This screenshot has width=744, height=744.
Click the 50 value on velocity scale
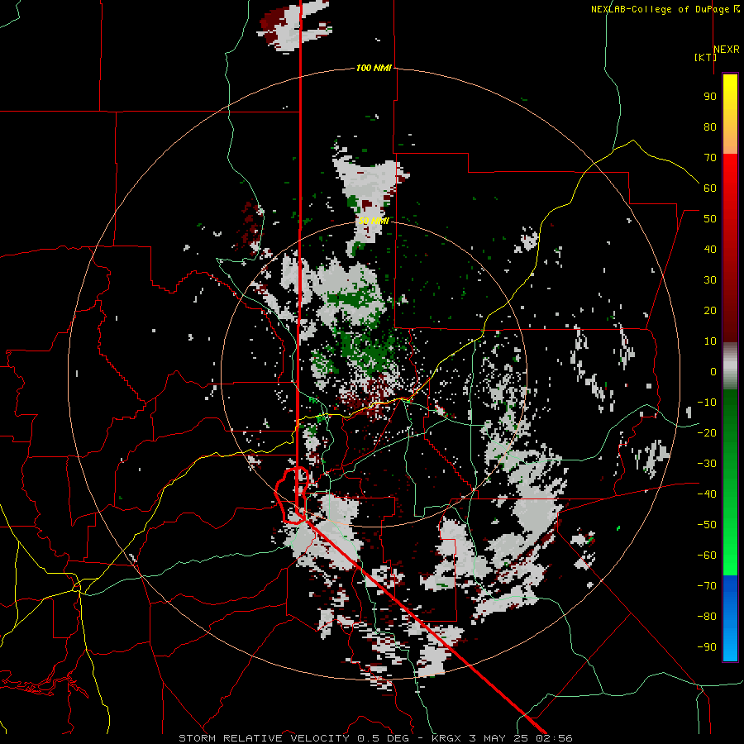pyautogui.click(x=710, y=219)
